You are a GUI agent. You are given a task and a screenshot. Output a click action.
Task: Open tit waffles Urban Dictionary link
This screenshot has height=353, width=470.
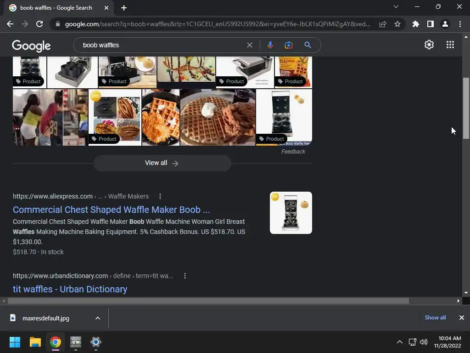70,289
